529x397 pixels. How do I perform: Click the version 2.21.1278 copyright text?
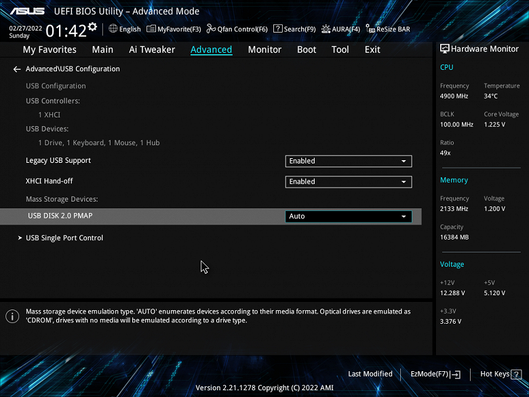click(264, 388)
